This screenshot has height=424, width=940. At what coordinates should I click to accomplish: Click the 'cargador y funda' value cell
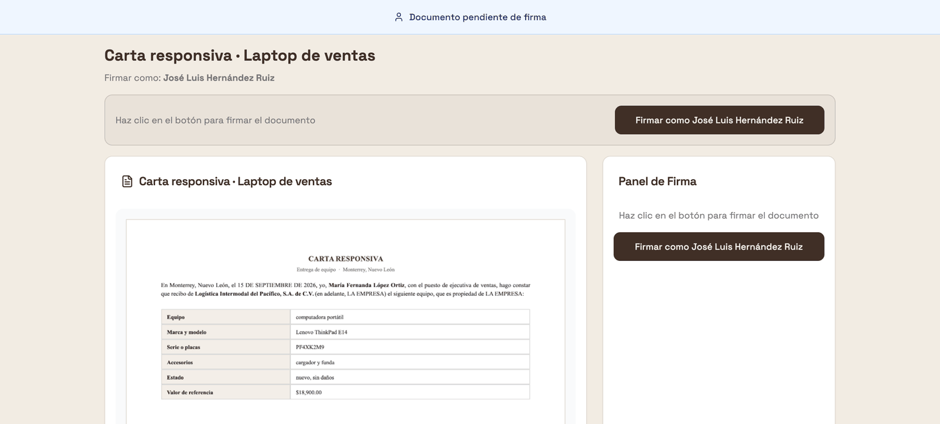pos(410,362)
